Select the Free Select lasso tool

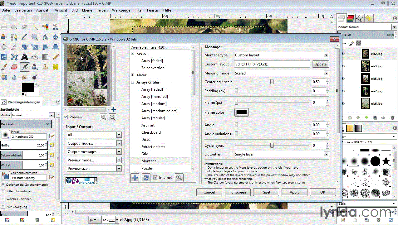point(25,27)
